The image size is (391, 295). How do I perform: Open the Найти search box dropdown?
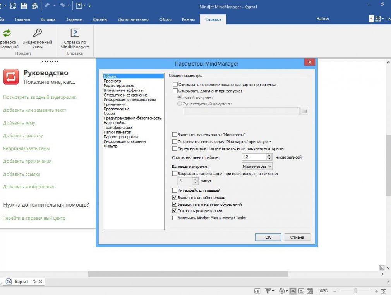371,19
